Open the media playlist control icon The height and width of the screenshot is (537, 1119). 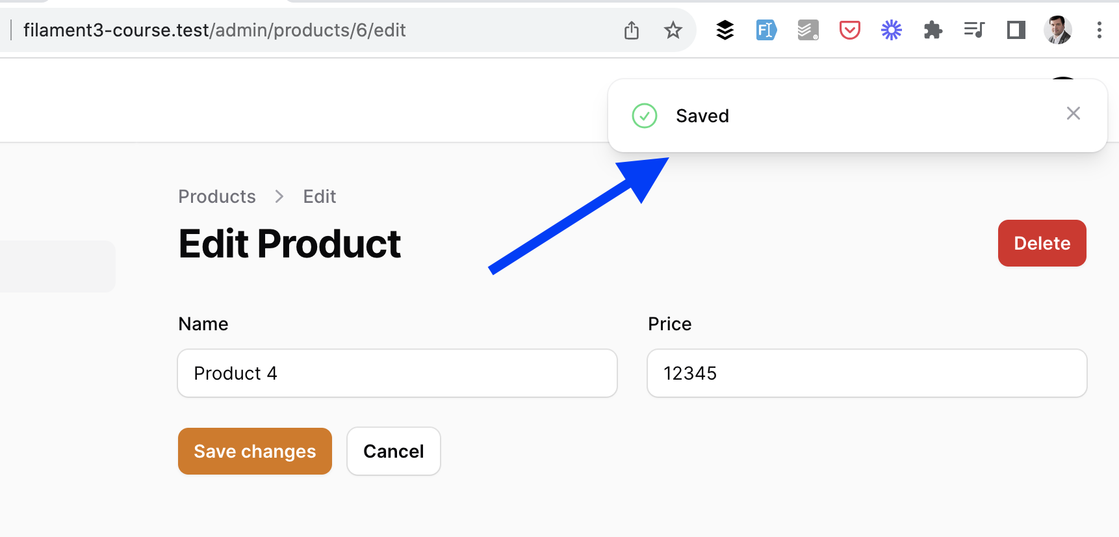(975, 30)
